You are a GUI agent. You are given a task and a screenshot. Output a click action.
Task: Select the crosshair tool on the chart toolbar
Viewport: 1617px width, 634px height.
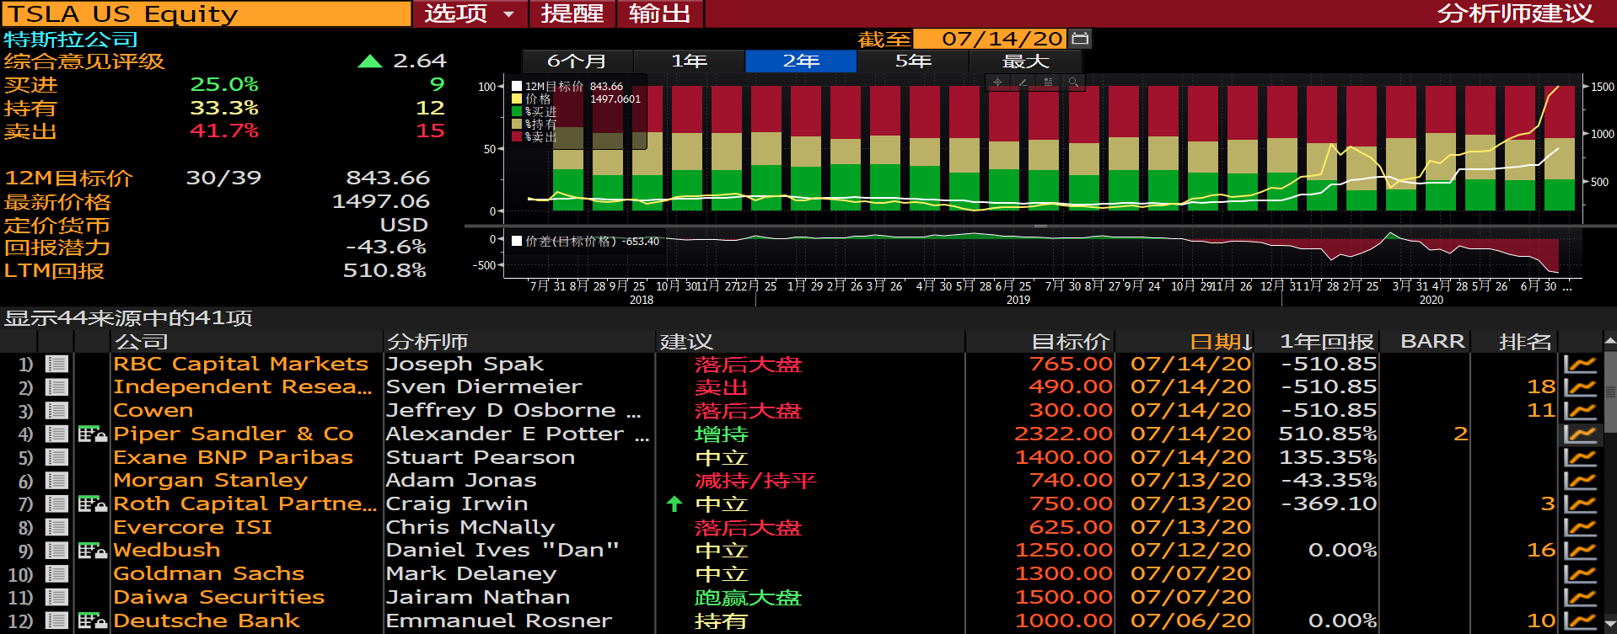997,82
